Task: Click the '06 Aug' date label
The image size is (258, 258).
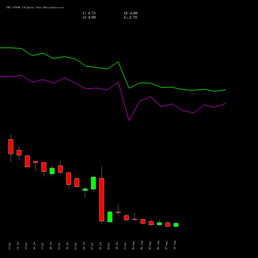Action: [x=158, y=246]
